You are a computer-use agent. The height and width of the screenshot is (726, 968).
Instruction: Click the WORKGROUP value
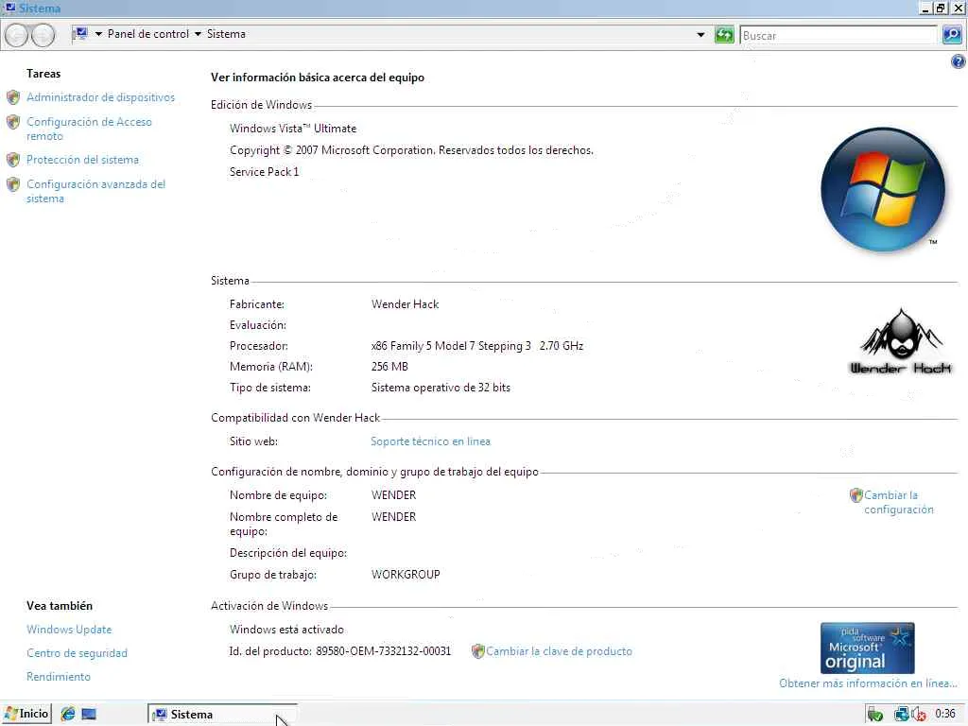(406, 575)
